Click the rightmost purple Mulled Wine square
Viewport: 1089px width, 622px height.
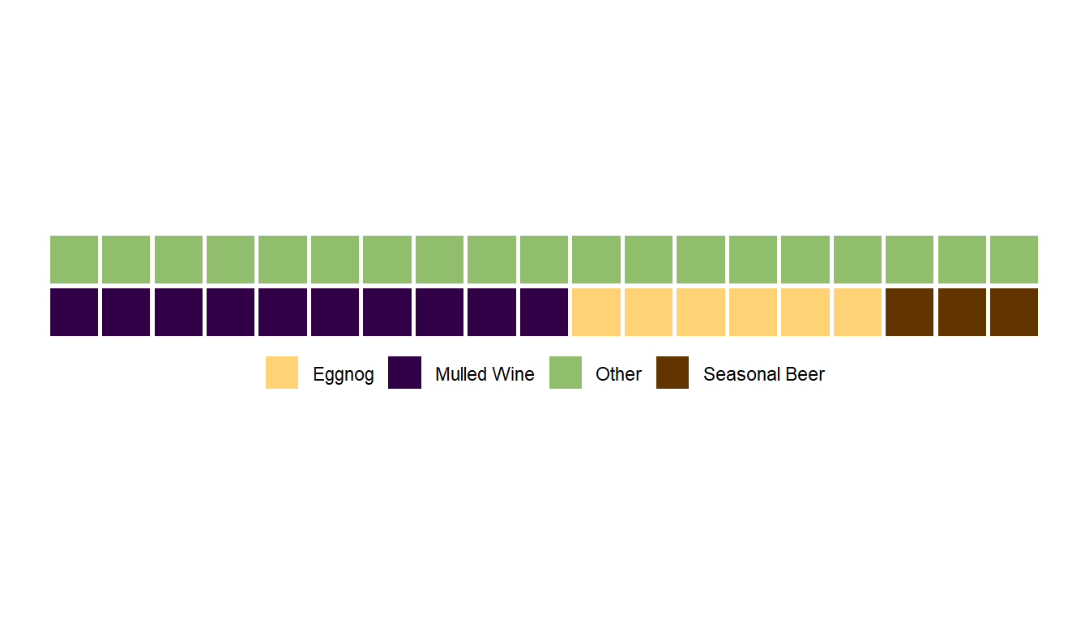point(544,312)
